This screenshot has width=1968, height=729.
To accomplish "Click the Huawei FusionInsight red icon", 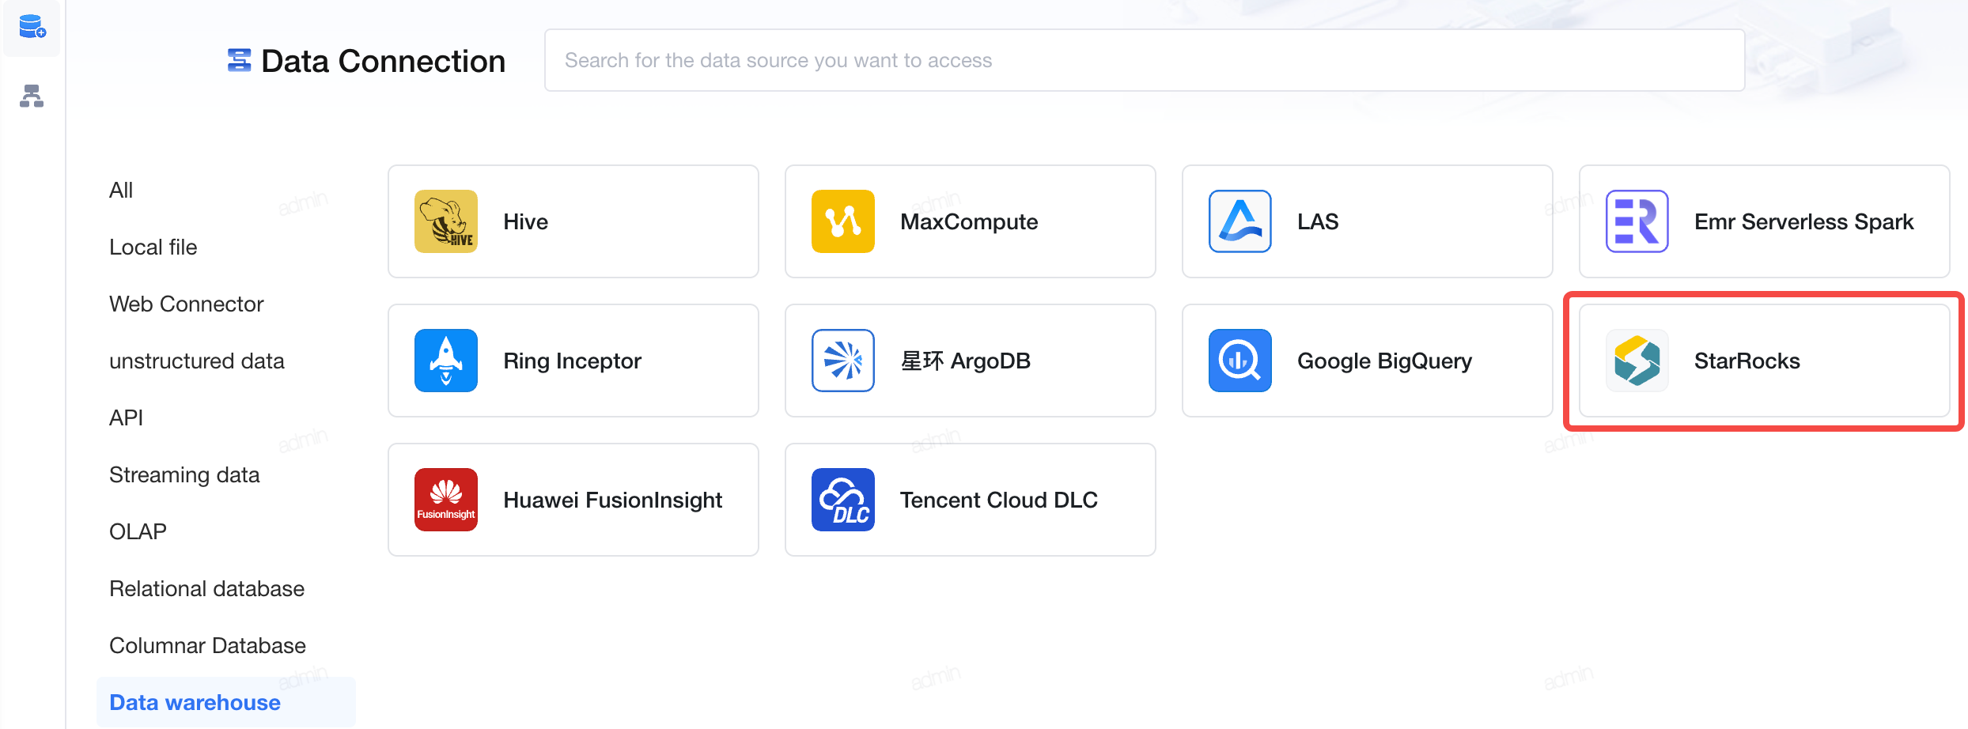I will (x=446, y=500).
